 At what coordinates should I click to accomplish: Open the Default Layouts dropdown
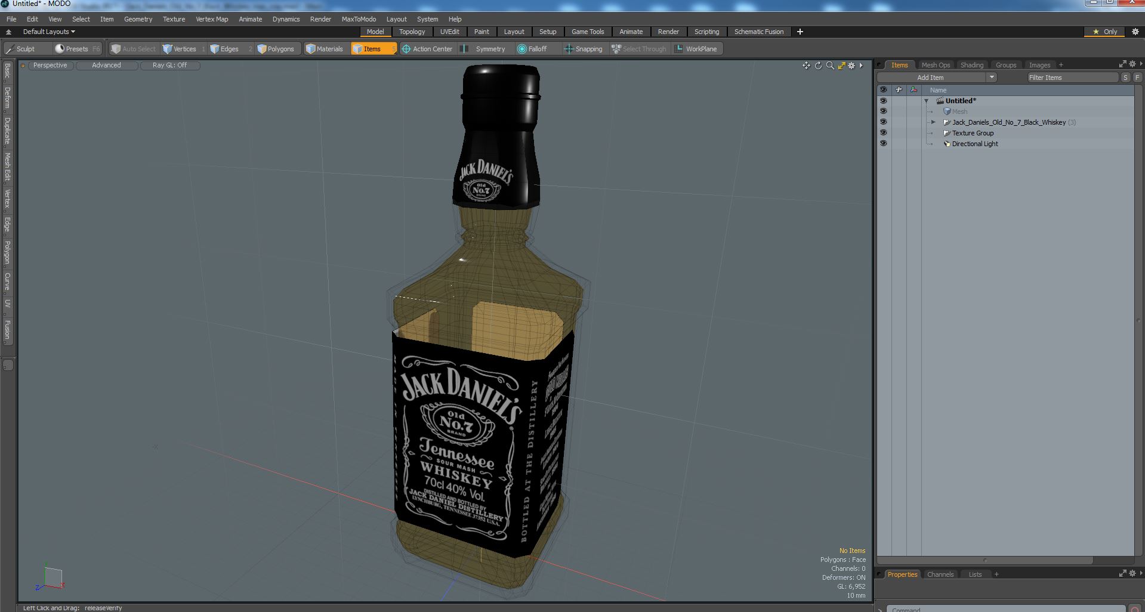coord(49,32)
